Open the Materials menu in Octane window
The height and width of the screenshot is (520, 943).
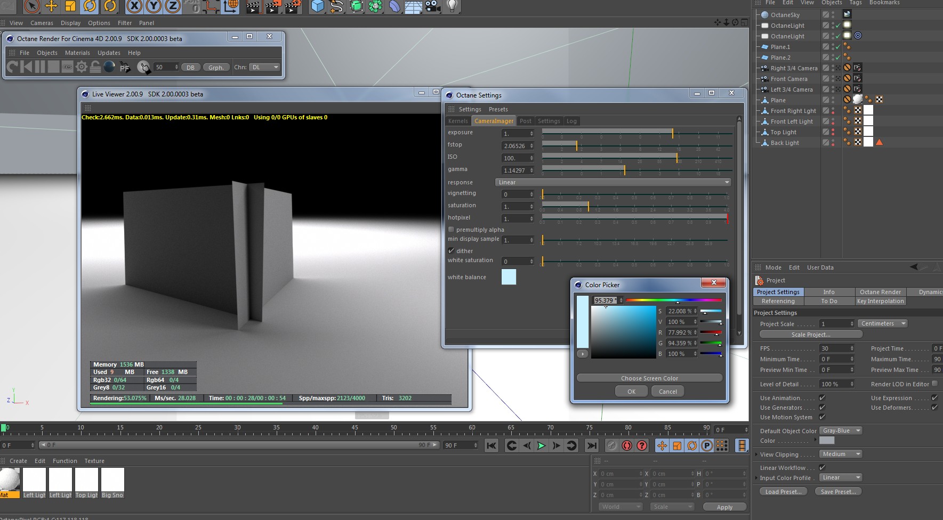[x=77, y=53]
